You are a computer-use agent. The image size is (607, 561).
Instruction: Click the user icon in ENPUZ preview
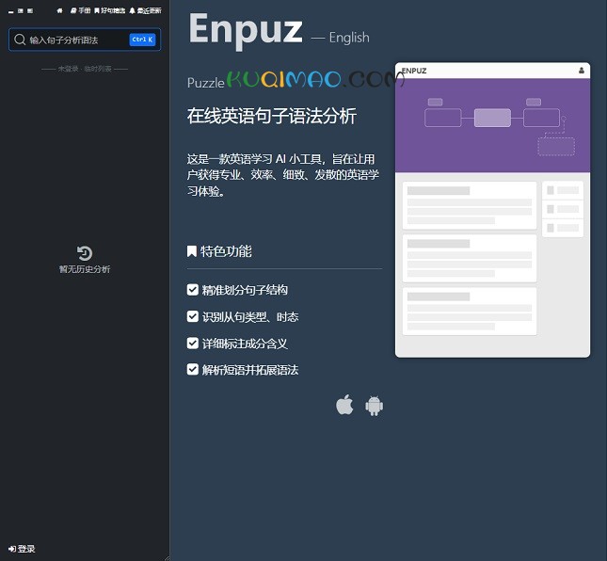581,71
